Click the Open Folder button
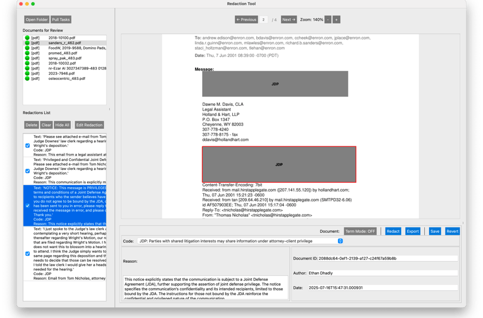Image resolution: width=483 pixels, height=318 pixels. (36, 19)
